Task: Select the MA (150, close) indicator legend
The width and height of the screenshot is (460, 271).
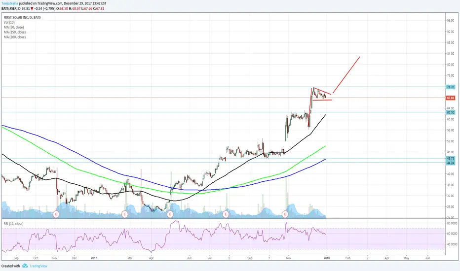Action: coord(15,32)
